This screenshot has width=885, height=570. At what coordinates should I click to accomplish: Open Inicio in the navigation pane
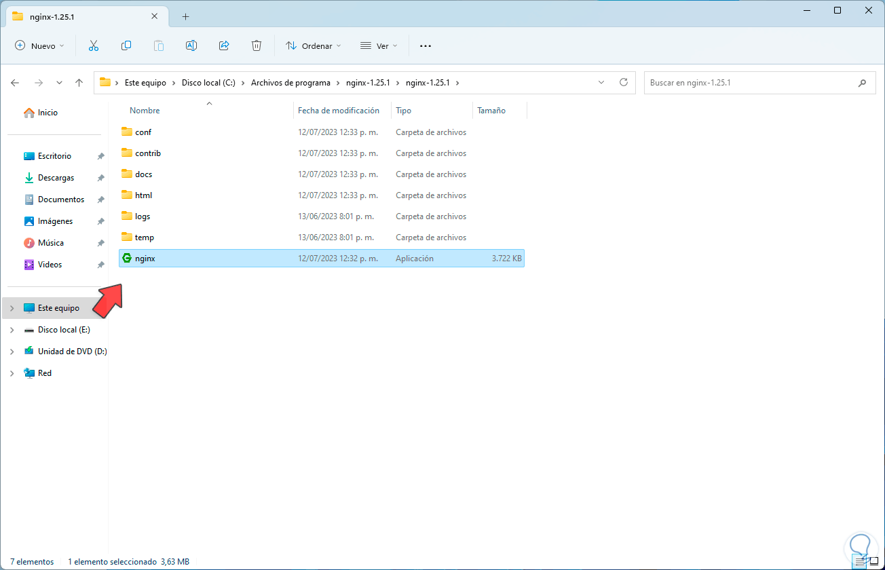41,113
